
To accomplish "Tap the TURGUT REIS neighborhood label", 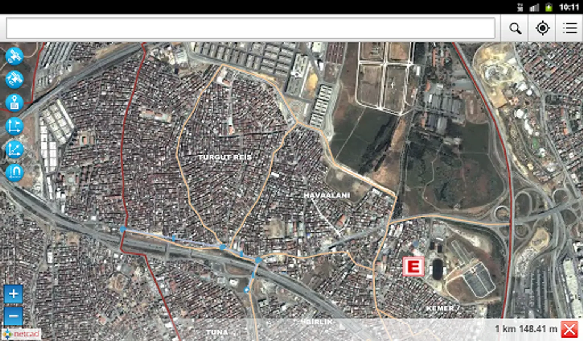I will tap(225, 157).
